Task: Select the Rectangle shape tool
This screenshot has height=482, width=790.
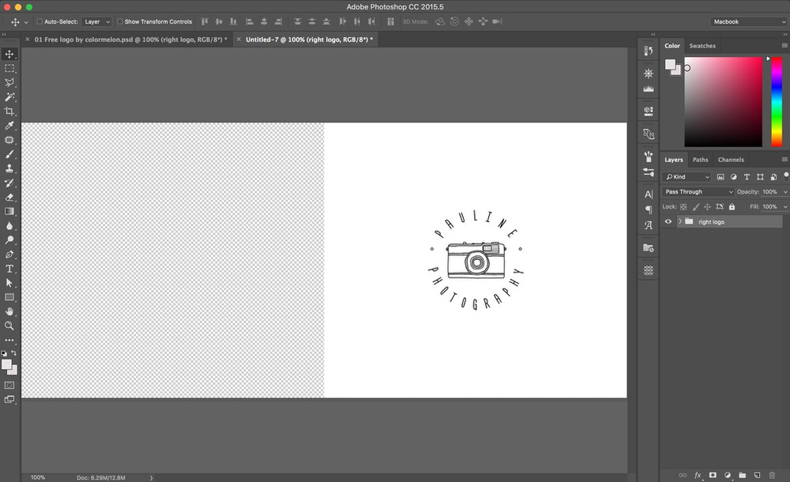Action: point(9,297)
